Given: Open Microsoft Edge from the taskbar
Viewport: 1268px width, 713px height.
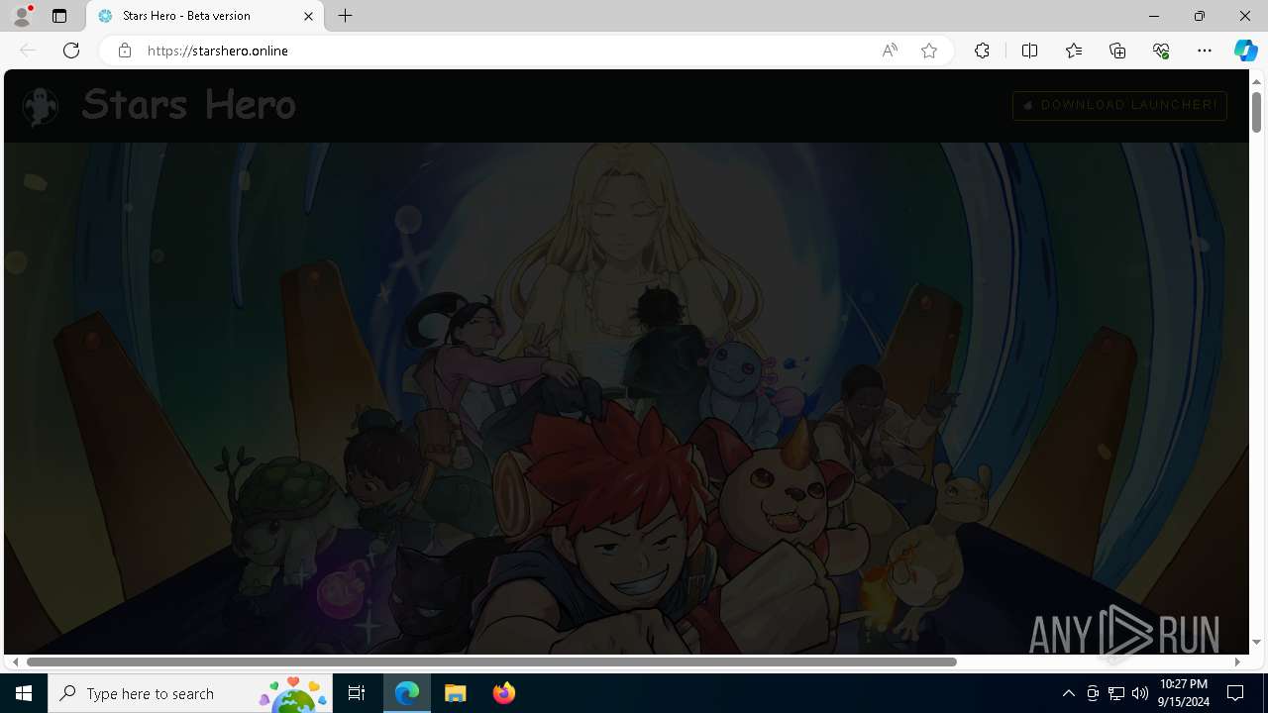Looking at the screenshot, I should pos(407,693).
